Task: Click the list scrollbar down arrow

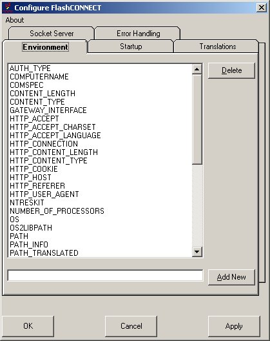Action: [197, 252]
